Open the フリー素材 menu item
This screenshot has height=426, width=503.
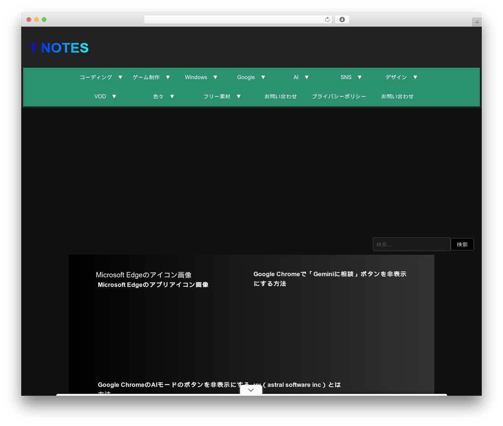tap(217, 97)
